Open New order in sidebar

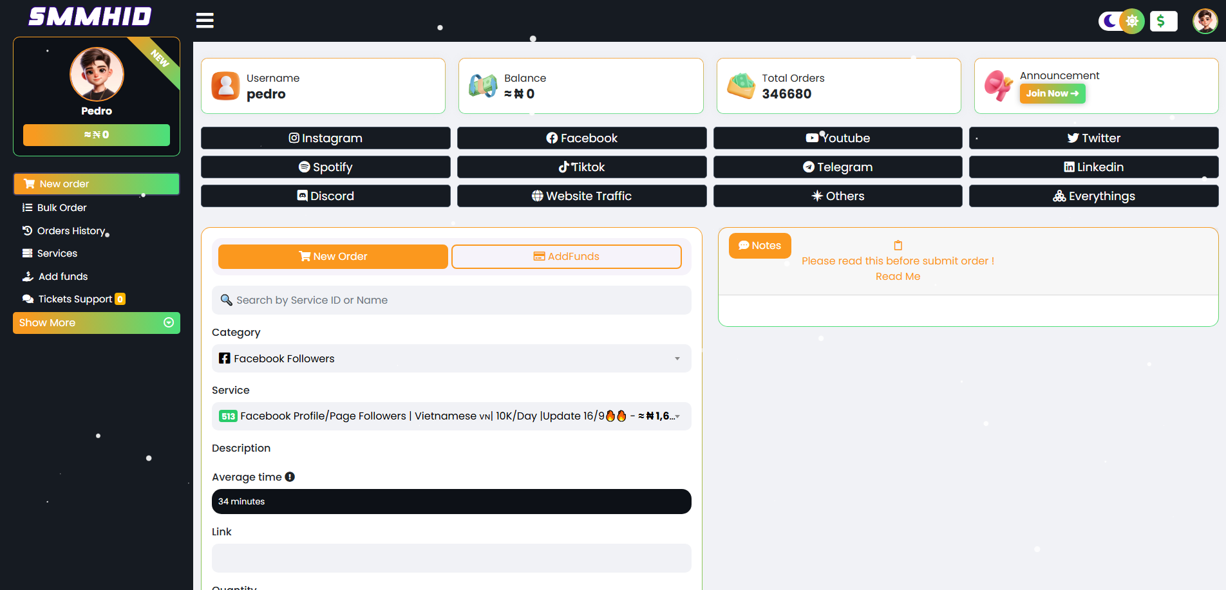tap(97, 184)
